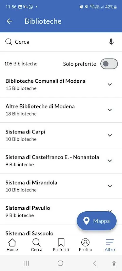
Task: Expand Sistema di Castelfranco E. - Nonantola chevron
Action: (x=110, y=161)
